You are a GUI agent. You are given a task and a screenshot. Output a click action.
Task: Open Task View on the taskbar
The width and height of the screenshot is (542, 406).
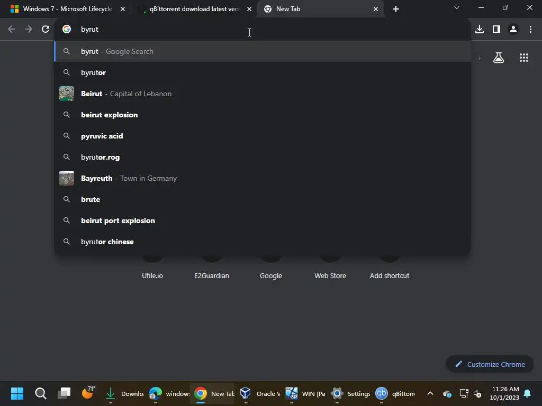point(64,393)
